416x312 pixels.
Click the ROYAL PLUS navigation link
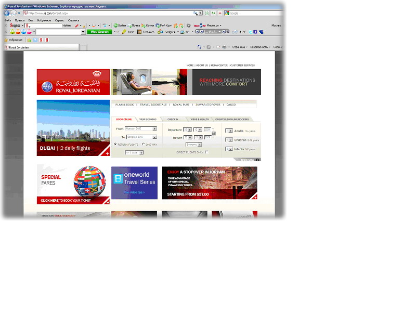(x=181, y=105)
